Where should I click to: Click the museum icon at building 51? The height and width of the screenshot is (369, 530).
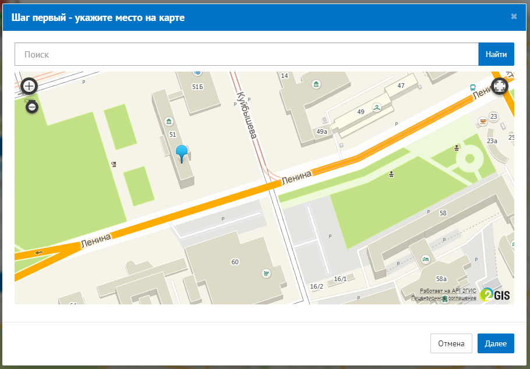coord(169,121)
